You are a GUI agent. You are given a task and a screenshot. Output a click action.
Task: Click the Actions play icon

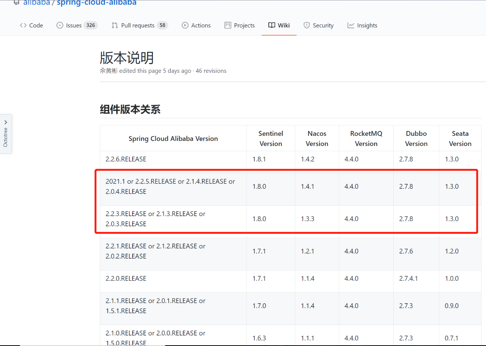click(x=185, y=26)
